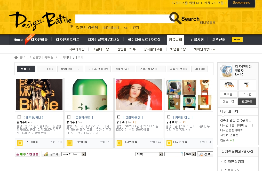Click the magnifier Search icon in header
262x171 pixels.
(176, 18)
